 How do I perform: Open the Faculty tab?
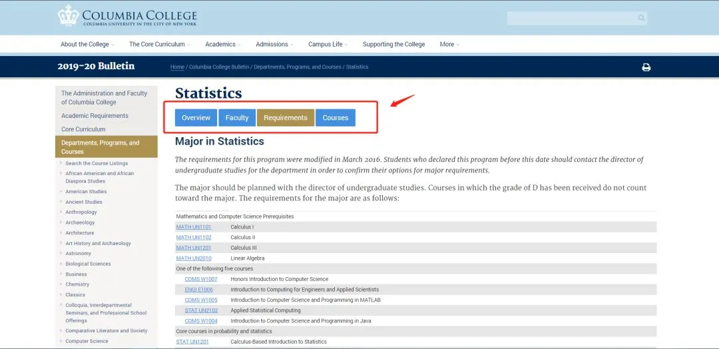[x=236, y=118]
